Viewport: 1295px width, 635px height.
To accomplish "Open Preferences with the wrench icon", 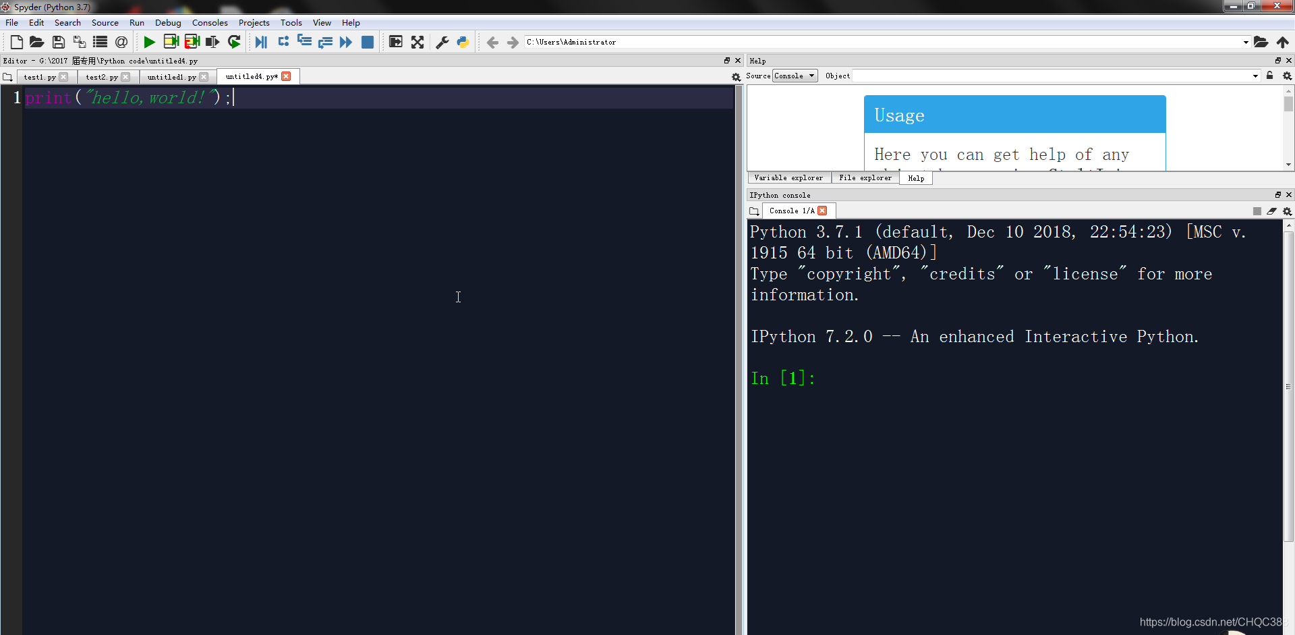I will point(442,42).
